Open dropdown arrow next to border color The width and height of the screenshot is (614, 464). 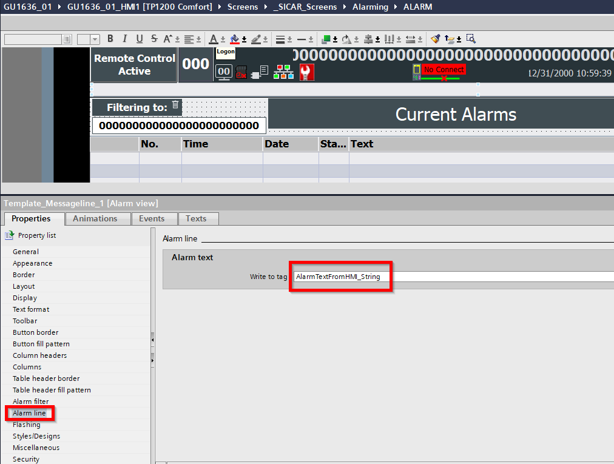[266, 39]
